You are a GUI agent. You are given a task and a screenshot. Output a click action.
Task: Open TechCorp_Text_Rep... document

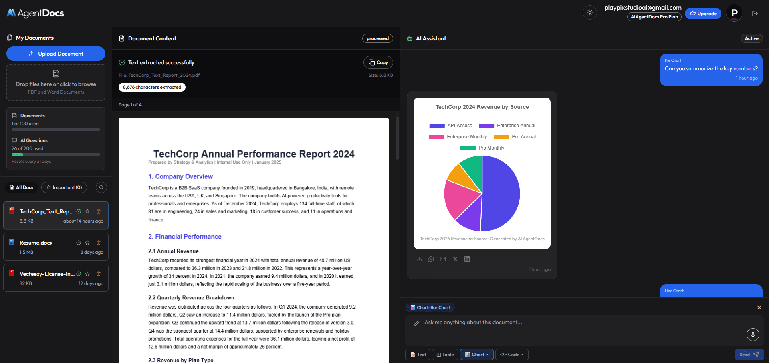pyautogui.click(x=56, y=215)
